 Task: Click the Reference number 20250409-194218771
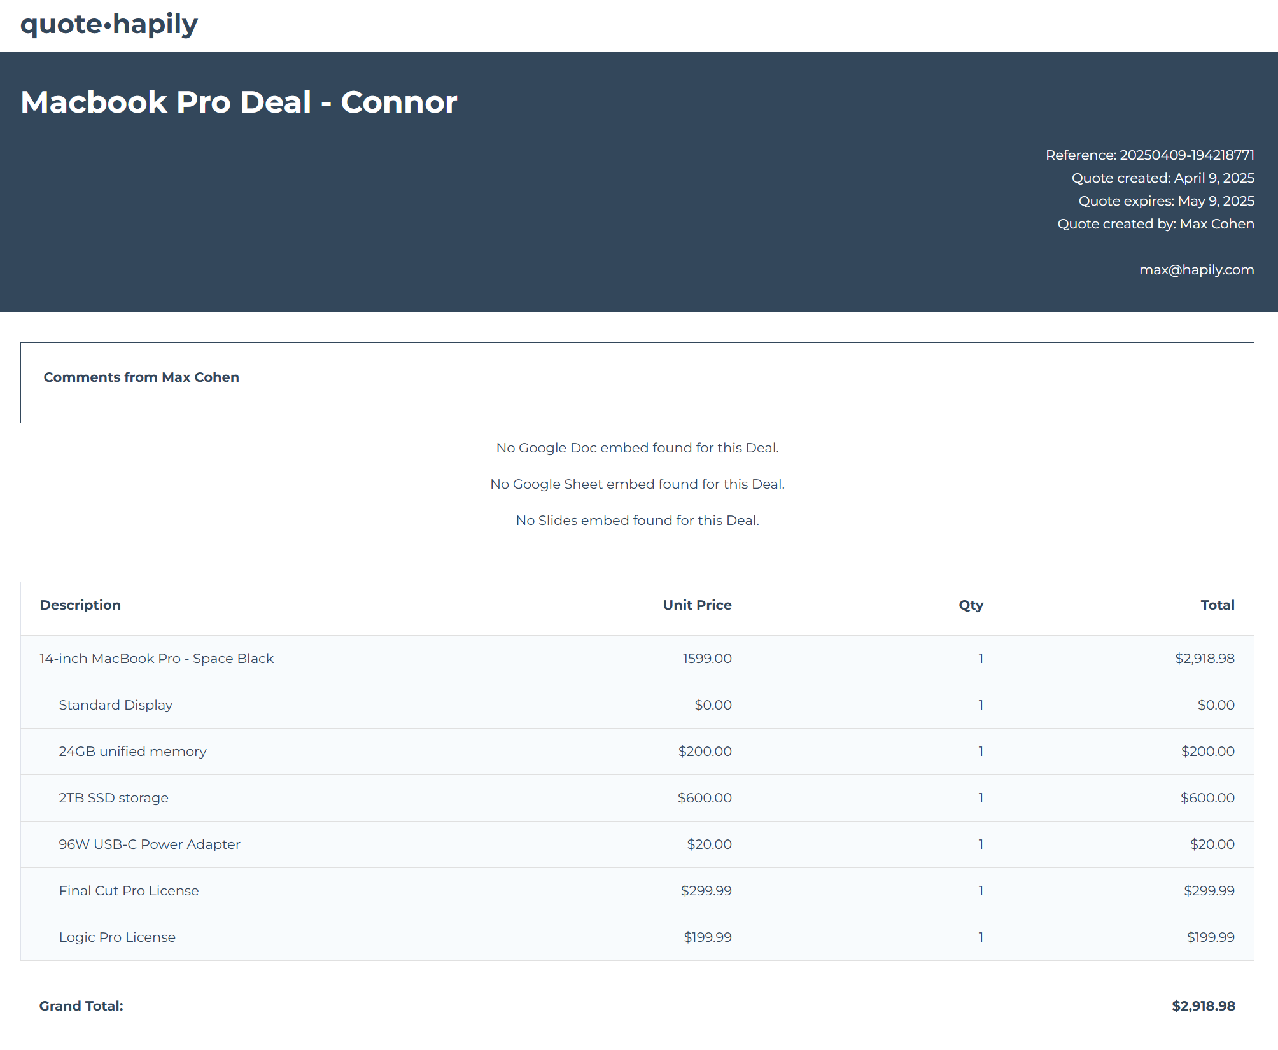[1149, 155]
